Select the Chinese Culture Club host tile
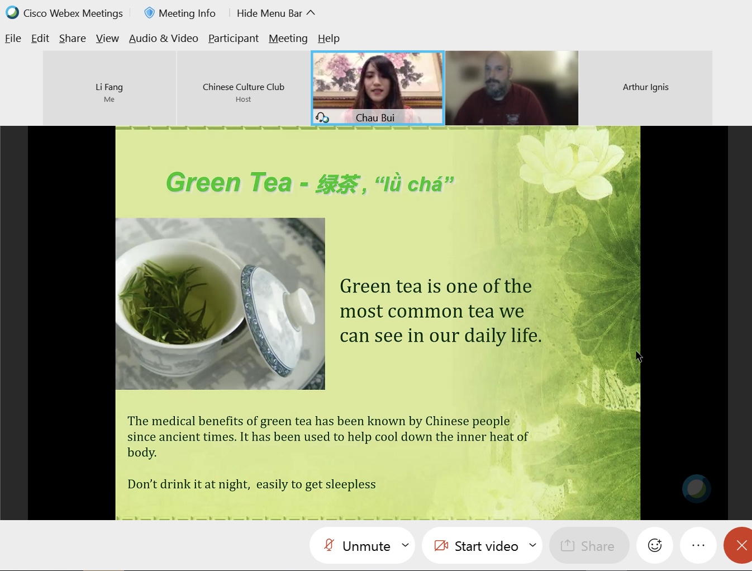The width and height of the screenshot is (752, 571). pos(243,88)
